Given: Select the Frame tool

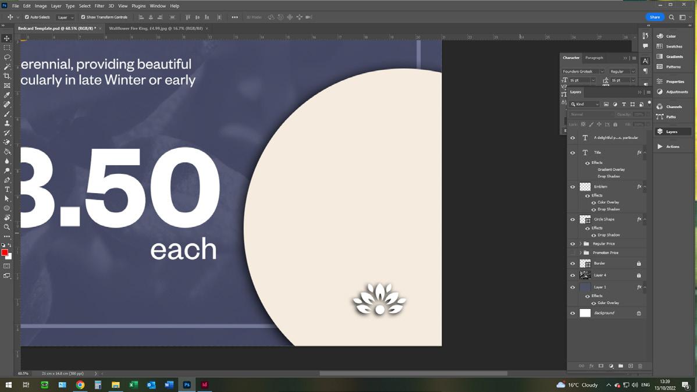Looking at the screenshot, I should 6,85.
